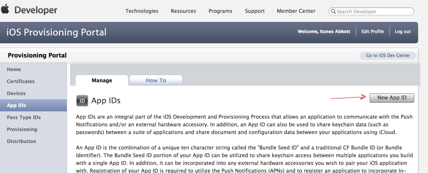
Task: Open Provisioning in the sidebar
Action: 22,129
